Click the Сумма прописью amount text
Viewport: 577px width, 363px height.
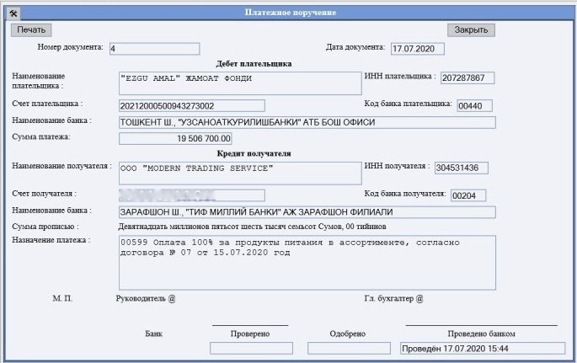pos(252,227)
